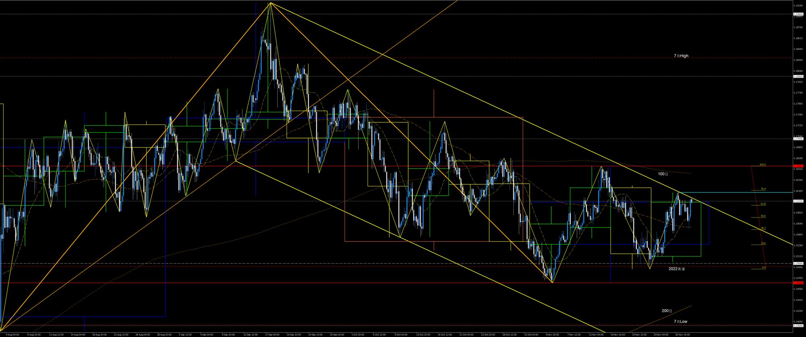The image size is (806, 337).
Task: Click the 1.15000 price tag on axis
Action: [798, 263]
